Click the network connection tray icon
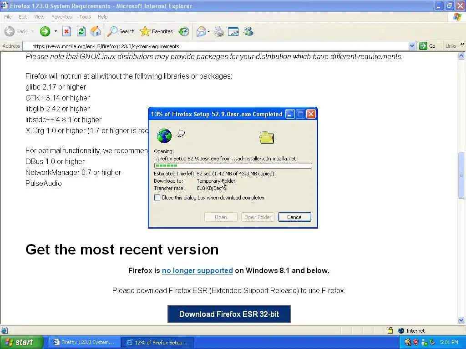Viewport: 466px width, 349px height. [x=424, y=342]
